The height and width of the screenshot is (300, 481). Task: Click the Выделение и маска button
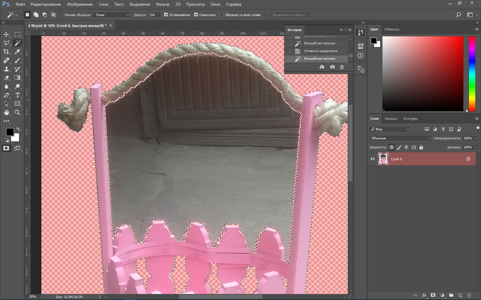[289, 15]
